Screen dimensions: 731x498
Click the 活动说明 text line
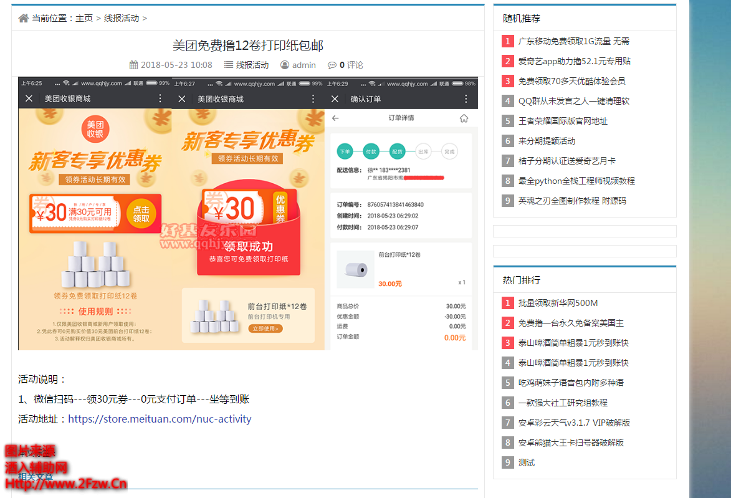(x=42, y=379)
